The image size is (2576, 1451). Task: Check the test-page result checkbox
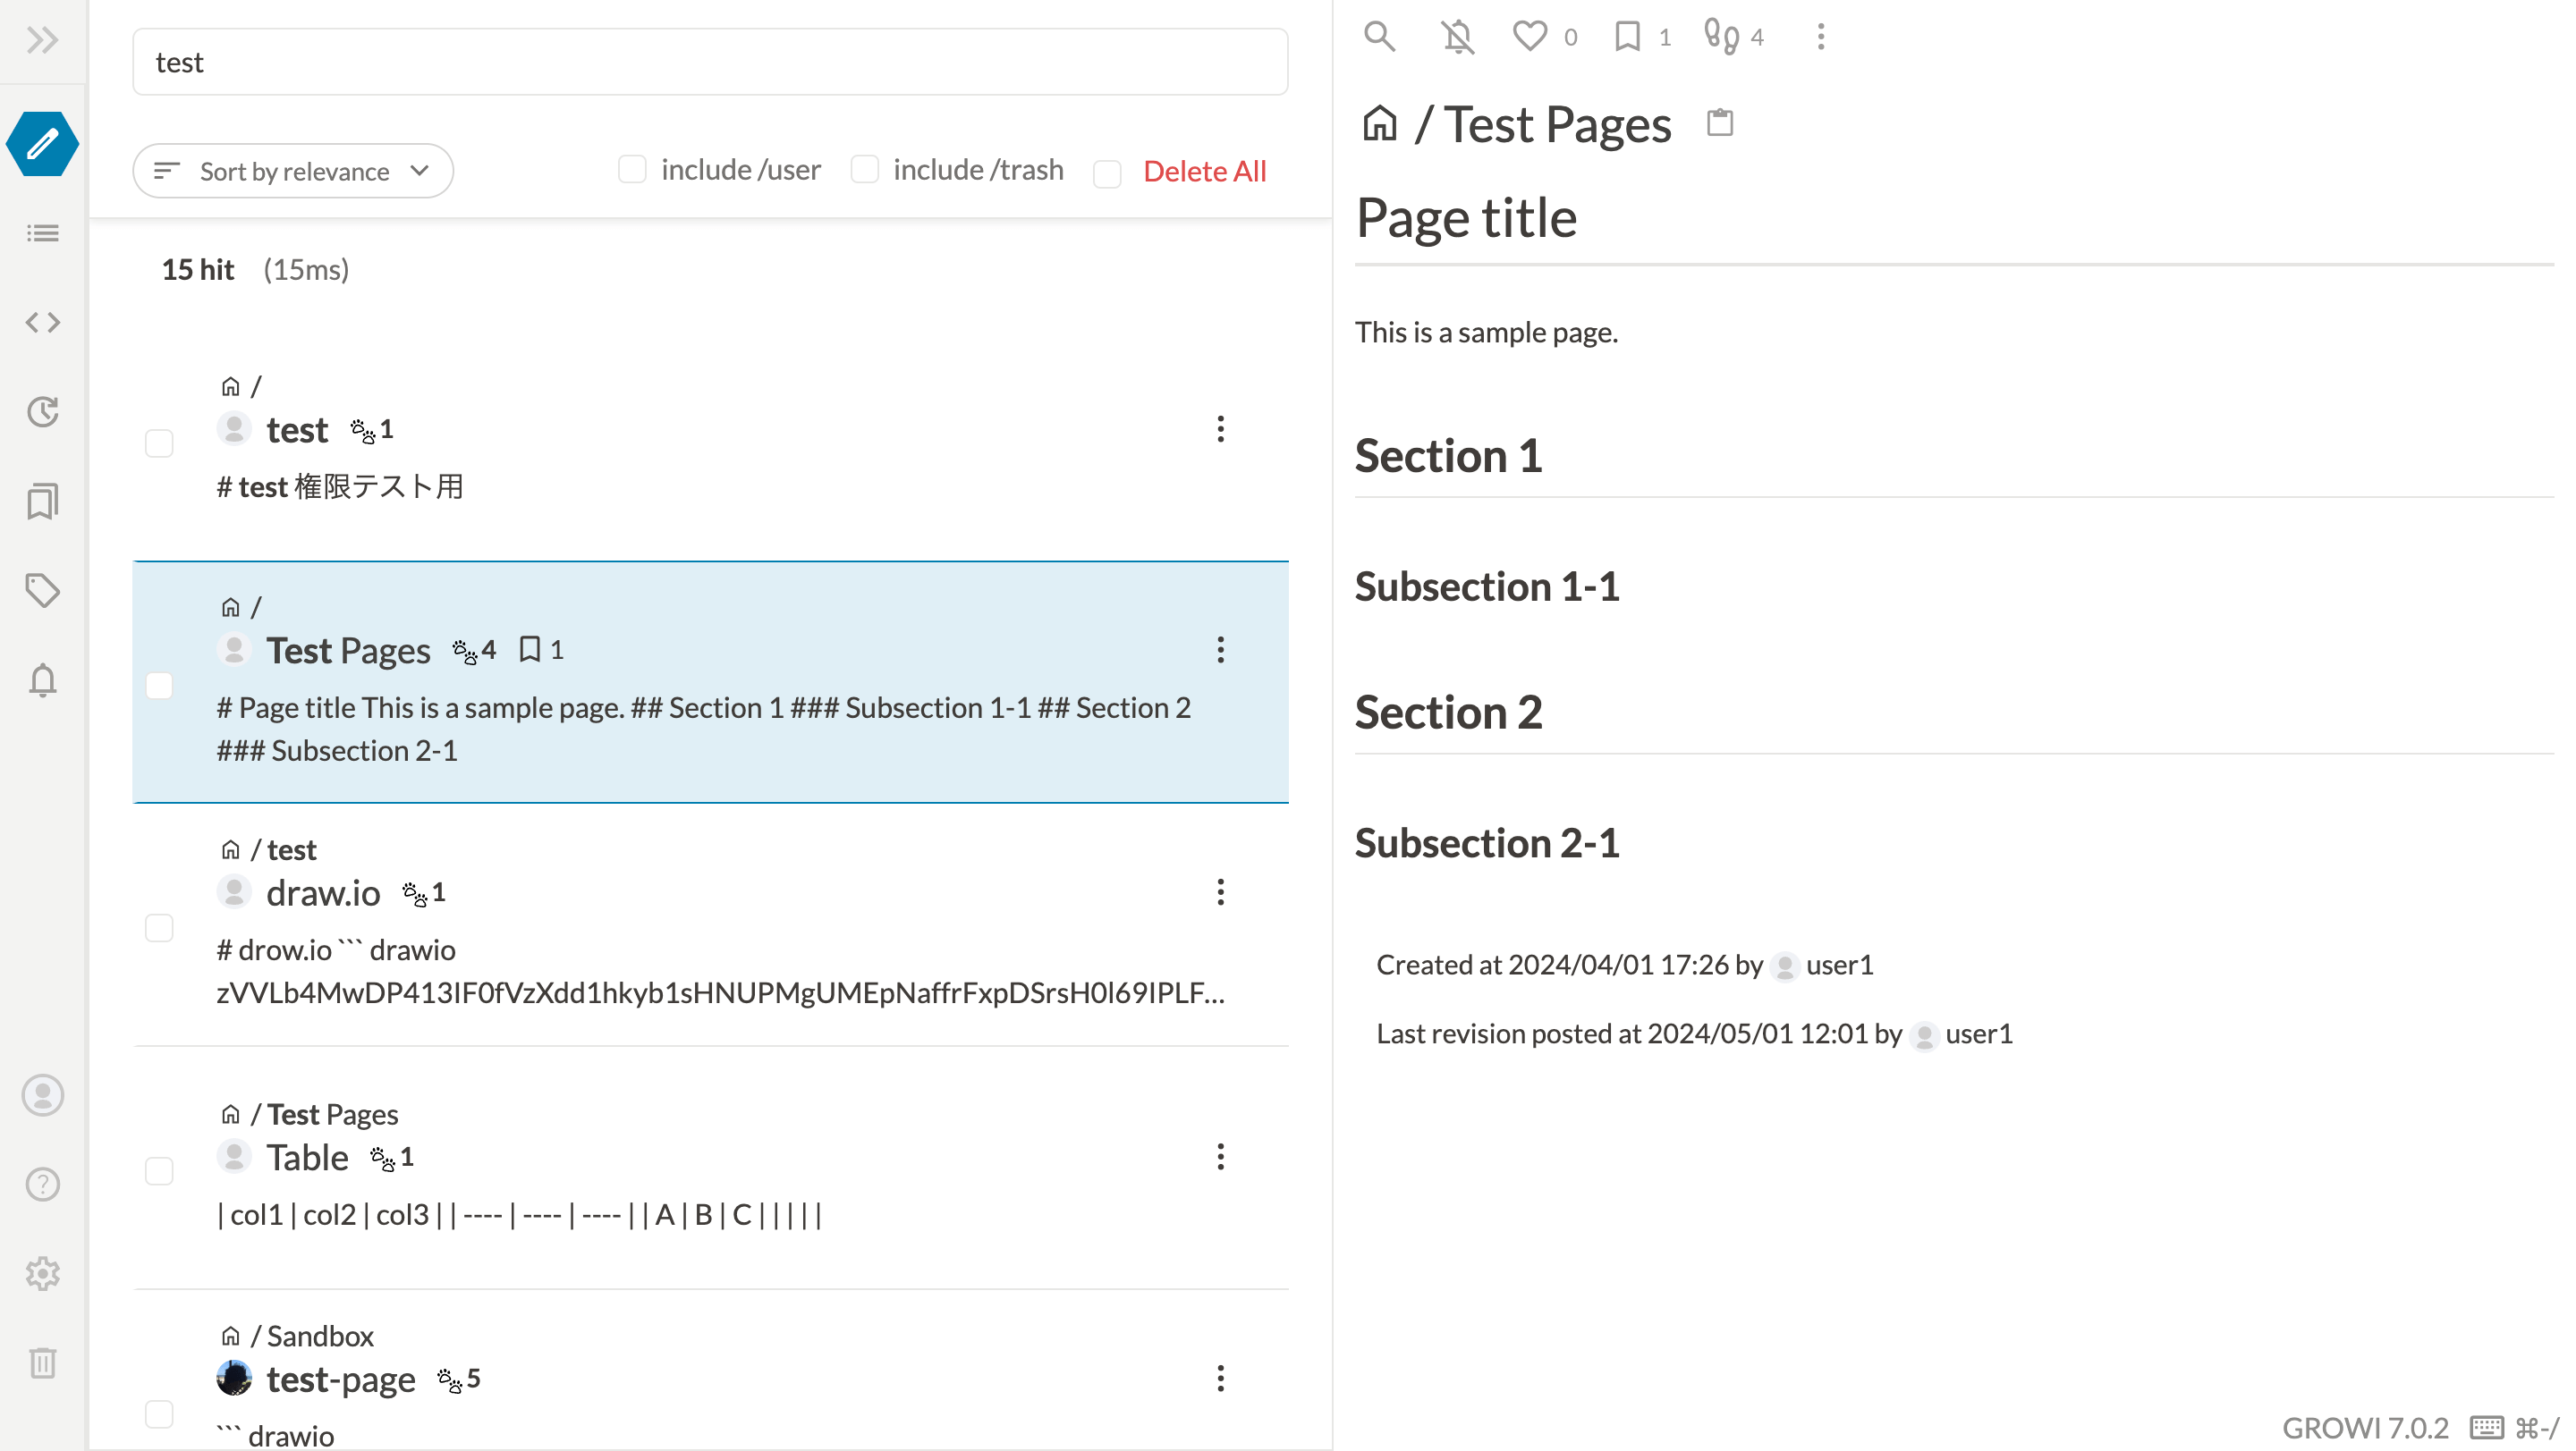coord(159,1413)
